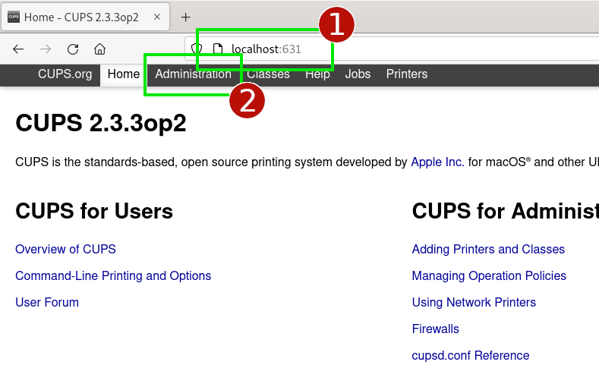Open the Firewalls link
Screen dimensions: 599x387
pyautogui.click(x=435, y=329)
